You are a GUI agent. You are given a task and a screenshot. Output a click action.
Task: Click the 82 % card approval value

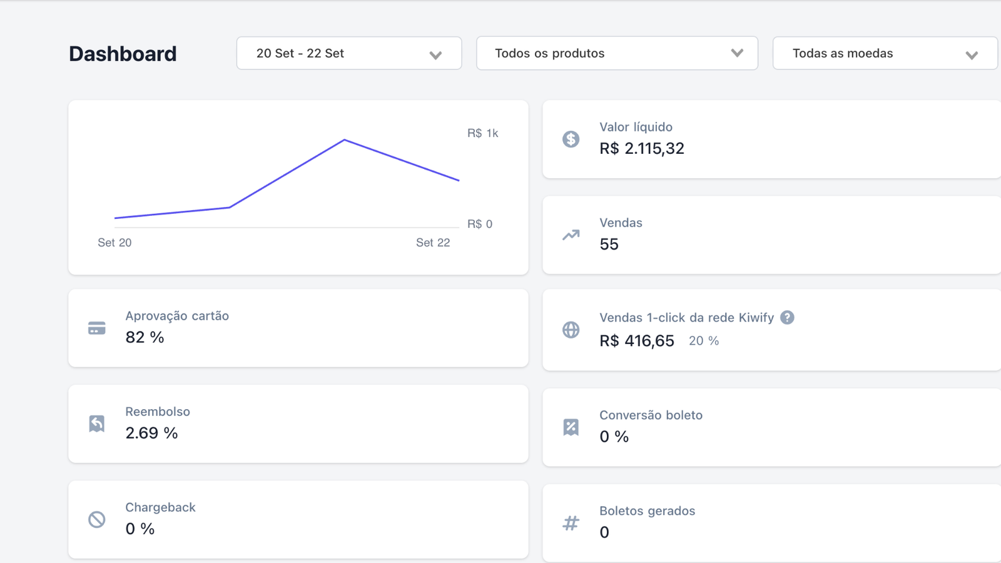tap(145, 337)
